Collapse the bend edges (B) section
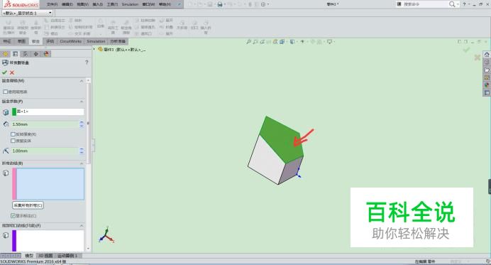This screenshot has height=265, width=491. tap(82, 163)
